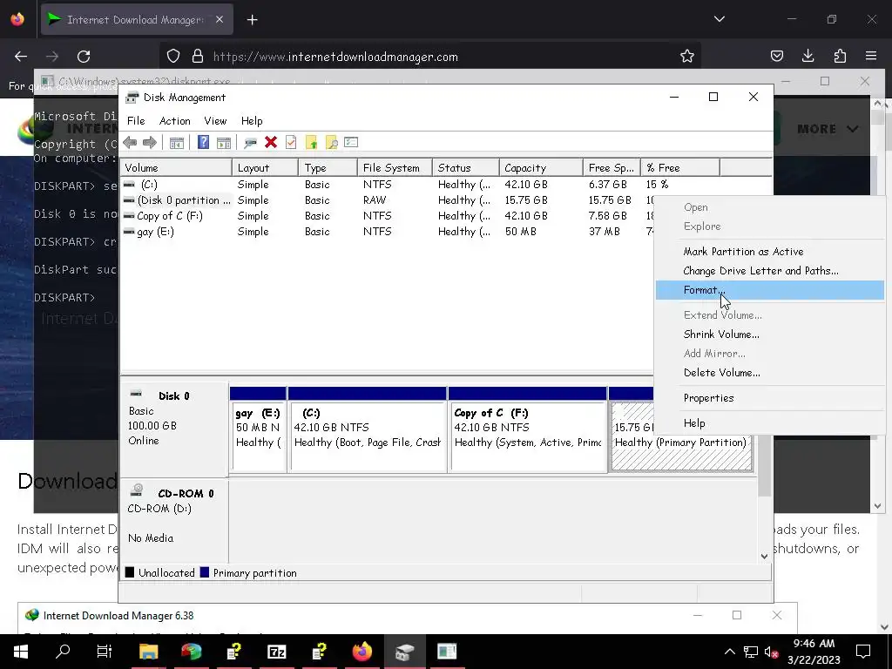Viewport: 892px width, 669px height.
Task: Select Copy of C (F:) partition block
Action: [x=527, y=429]
